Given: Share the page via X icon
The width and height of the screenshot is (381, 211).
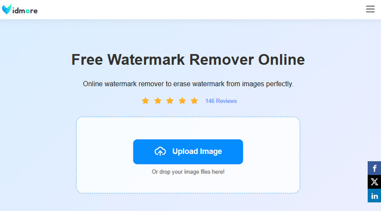Looking at the screenshot, I should (x=374, y=182).
